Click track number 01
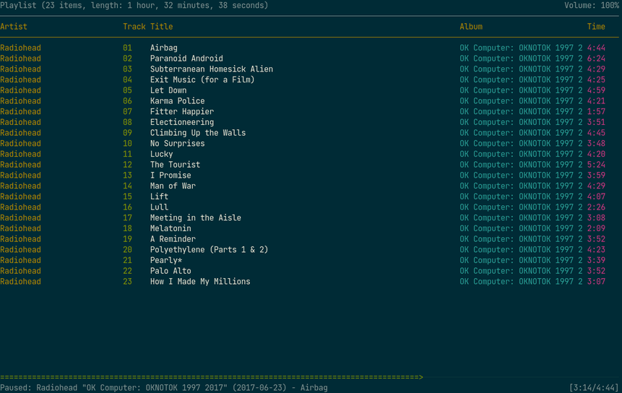622x393 pixels. coord(127,48)
